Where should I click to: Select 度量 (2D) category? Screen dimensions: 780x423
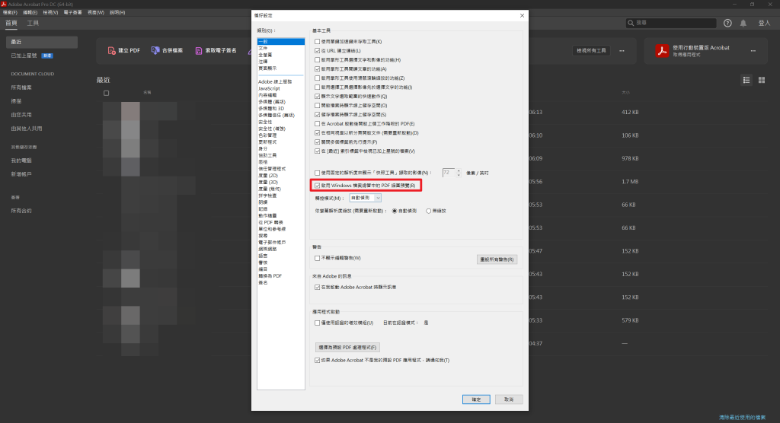(x=280, y=176)
